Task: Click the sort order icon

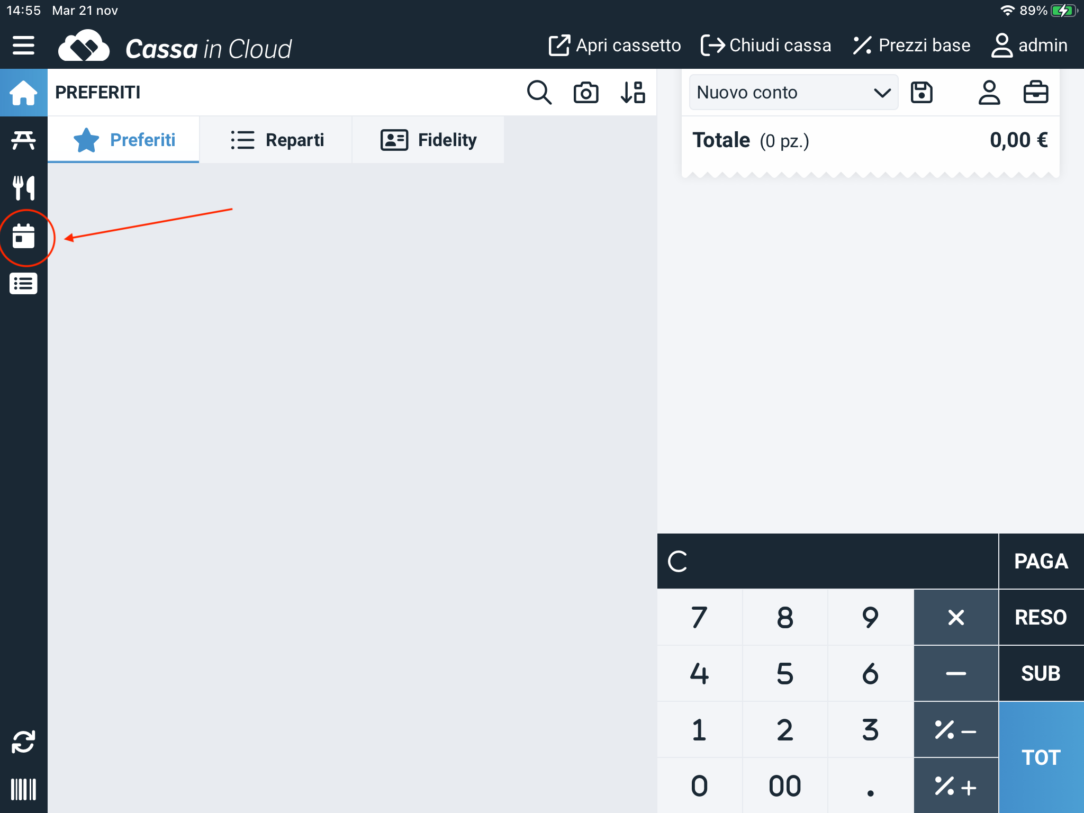Action: [x=633, y=93]
